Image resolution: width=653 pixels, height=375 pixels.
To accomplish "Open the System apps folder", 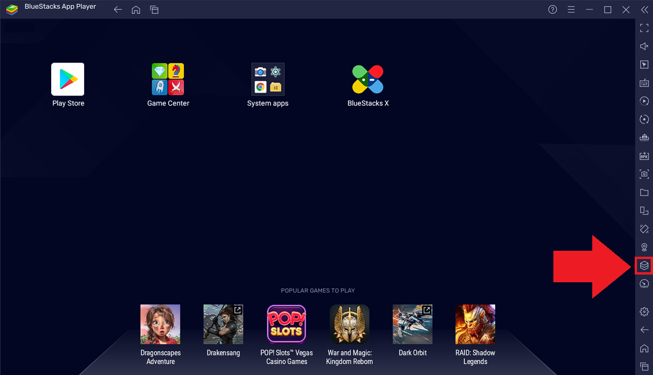I will (x=268, y=79).
